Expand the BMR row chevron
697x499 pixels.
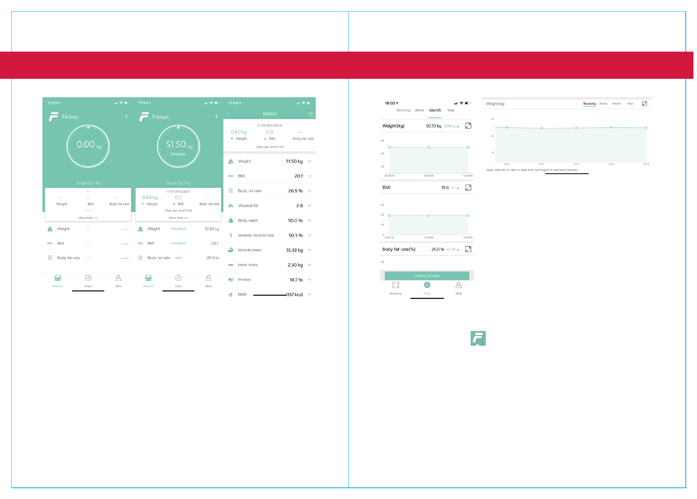click(310, 295)
